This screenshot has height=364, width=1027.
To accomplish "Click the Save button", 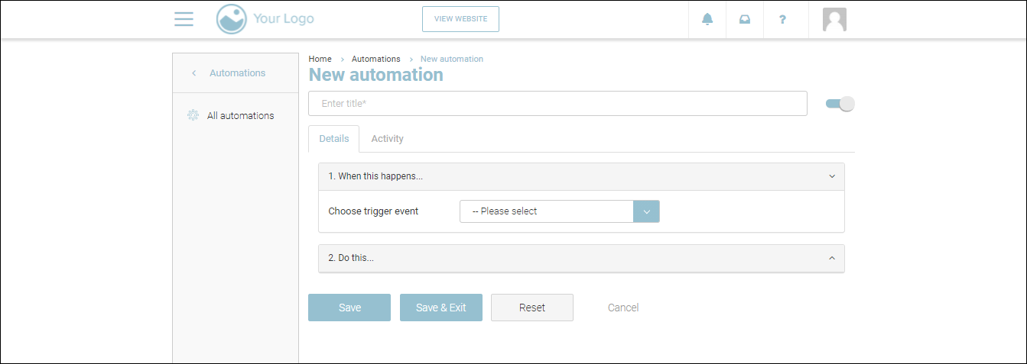I will (x=349, y=308).
